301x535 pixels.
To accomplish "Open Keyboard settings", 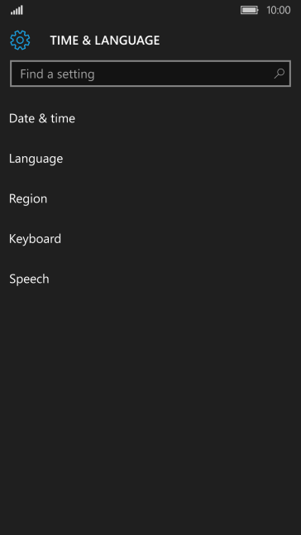I will (x=150, y=239).
